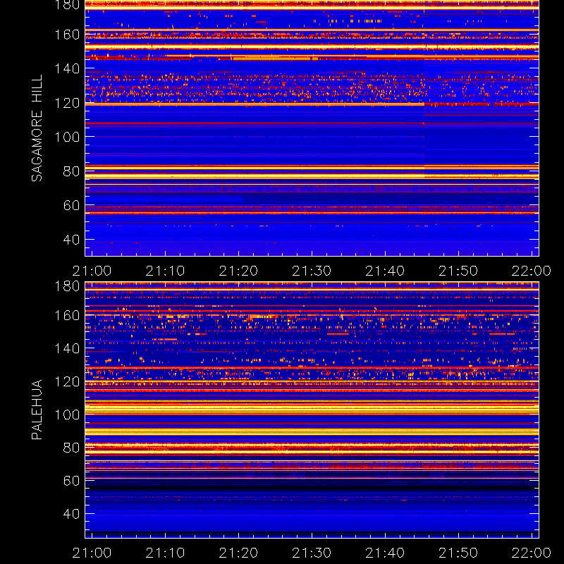564x564 pixels.
Task: Select 21:10 on Sagamore Hill time axis
Action: [x=165, y=271]
